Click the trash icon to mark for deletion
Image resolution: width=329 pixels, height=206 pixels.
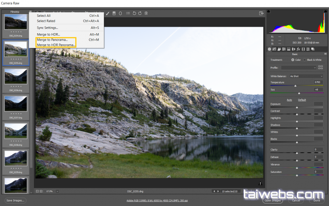[x=146, y=13]
